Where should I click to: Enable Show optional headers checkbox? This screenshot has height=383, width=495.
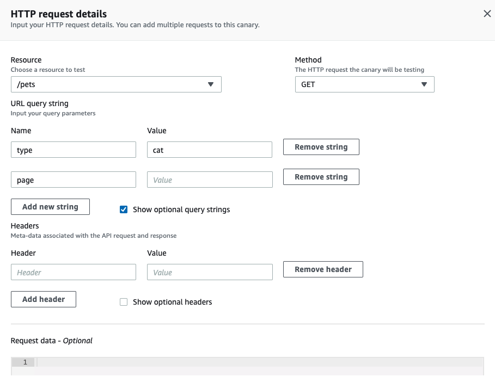124,302
